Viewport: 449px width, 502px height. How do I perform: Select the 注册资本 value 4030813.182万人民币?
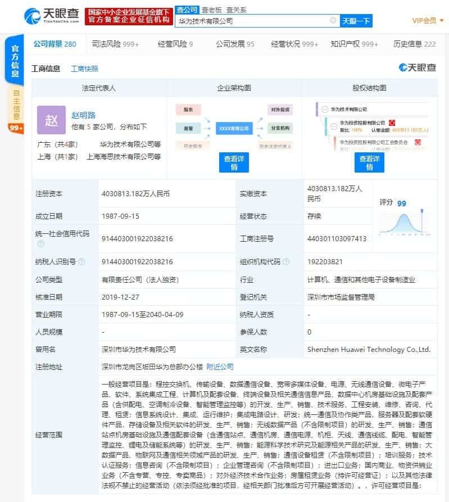tap(135, 194)
